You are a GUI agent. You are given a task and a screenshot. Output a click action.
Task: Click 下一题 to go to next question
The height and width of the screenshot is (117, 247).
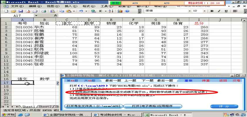[x=147, y=81]
